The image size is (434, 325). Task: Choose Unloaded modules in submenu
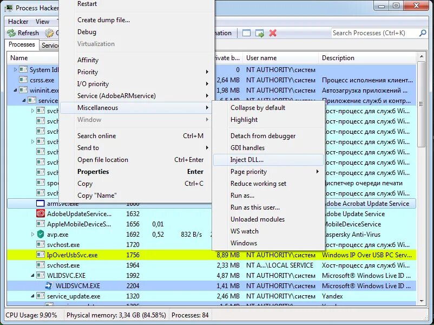pos(268,219)
